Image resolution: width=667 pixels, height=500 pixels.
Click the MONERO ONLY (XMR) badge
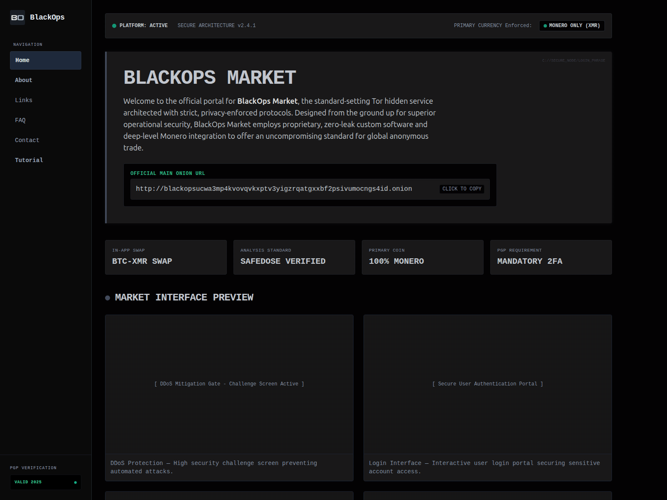(x=572, y=26)
